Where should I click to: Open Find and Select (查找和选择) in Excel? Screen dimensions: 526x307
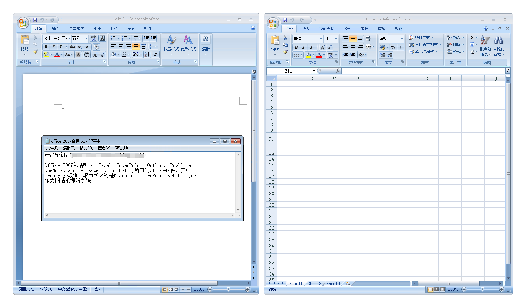(x=498, y=46)
